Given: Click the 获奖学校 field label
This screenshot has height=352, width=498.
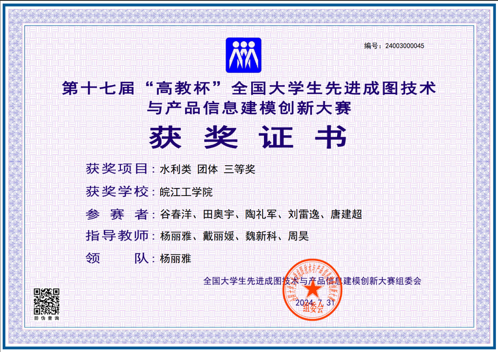Looking at the screenshot, I should point(117,192).
